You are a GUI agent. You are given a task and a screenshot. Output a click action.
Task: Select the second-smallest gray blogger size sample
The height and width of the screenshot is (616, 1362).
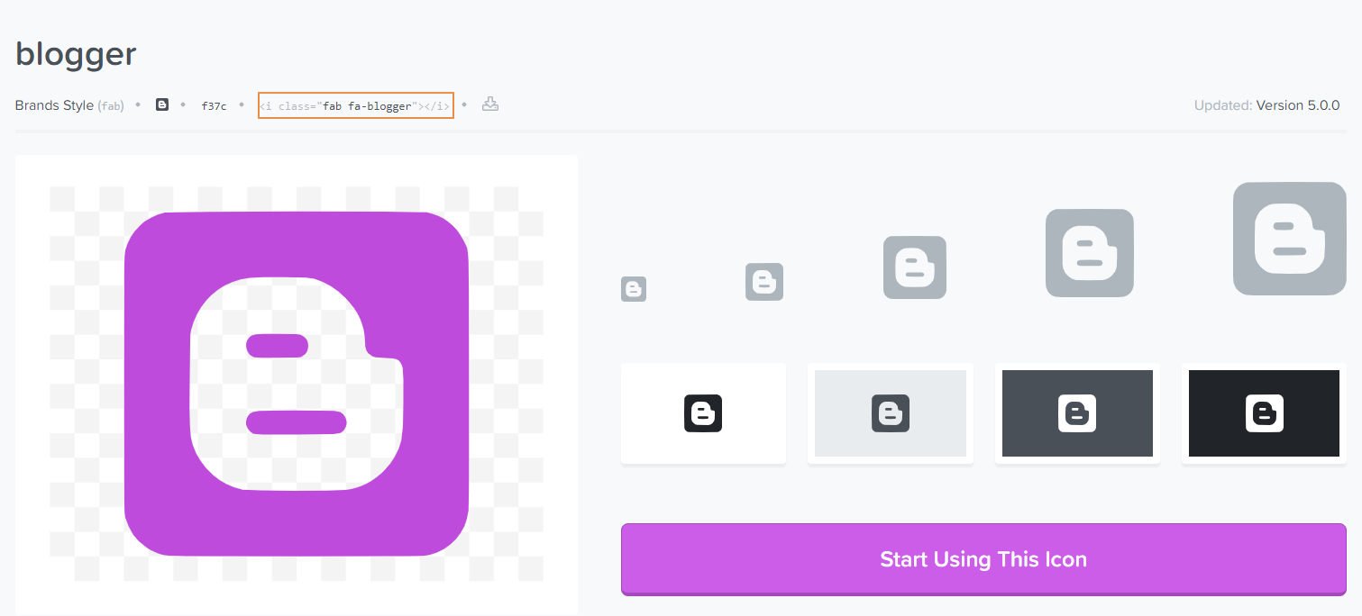(x=764, y=282)
